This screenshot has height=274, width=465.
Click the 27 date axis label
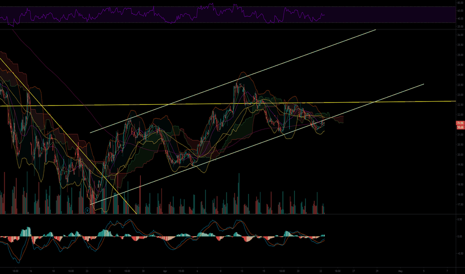pyautogui.click(x=354, y=271)
